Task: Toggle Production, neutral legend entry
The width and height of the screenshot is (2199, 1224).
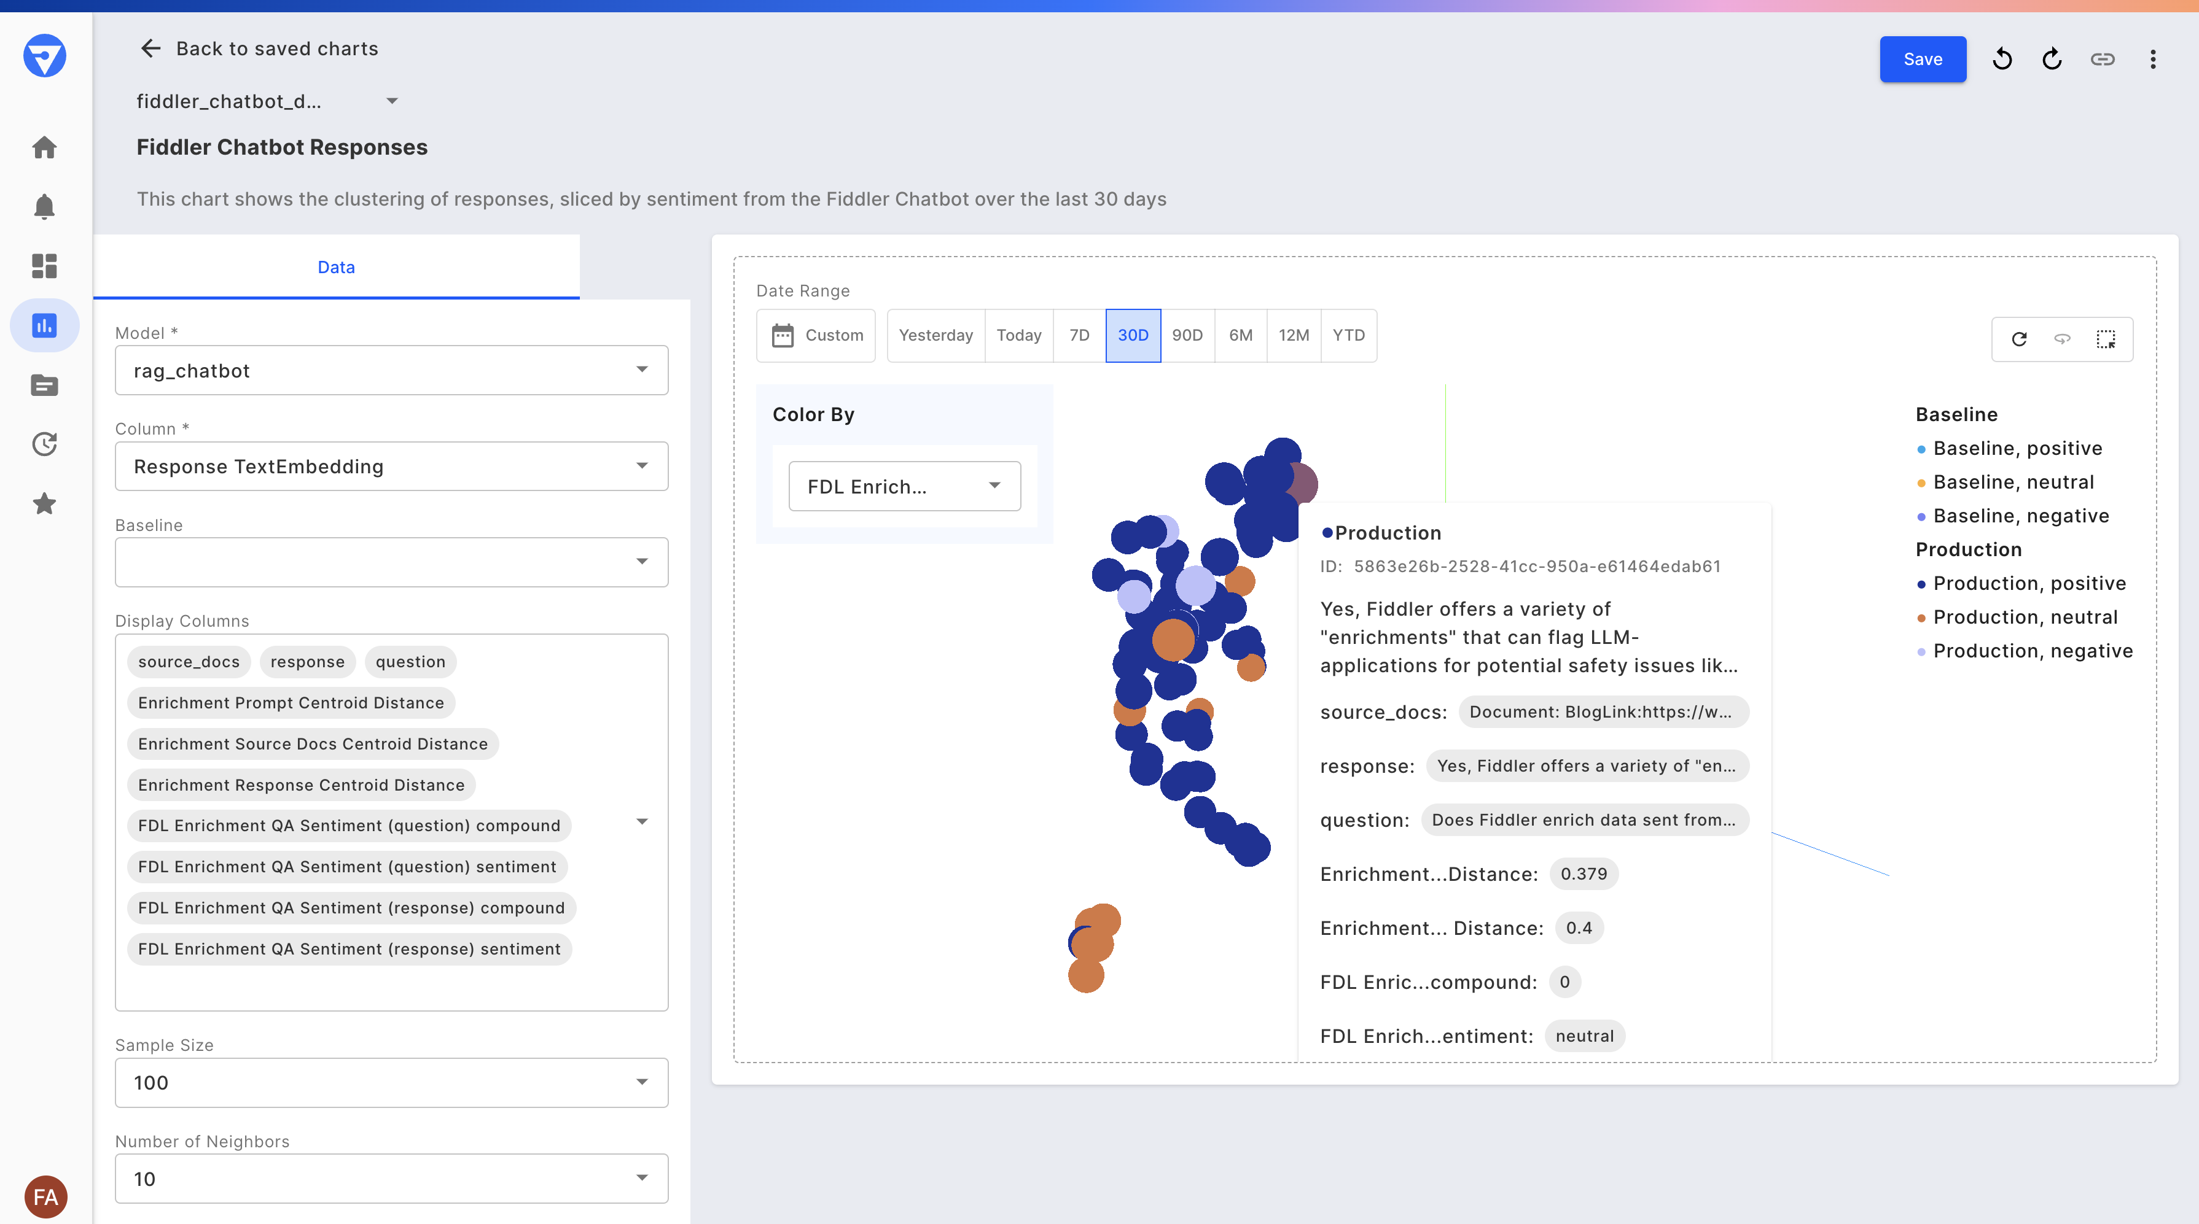Action: [x=2024, y=617]
